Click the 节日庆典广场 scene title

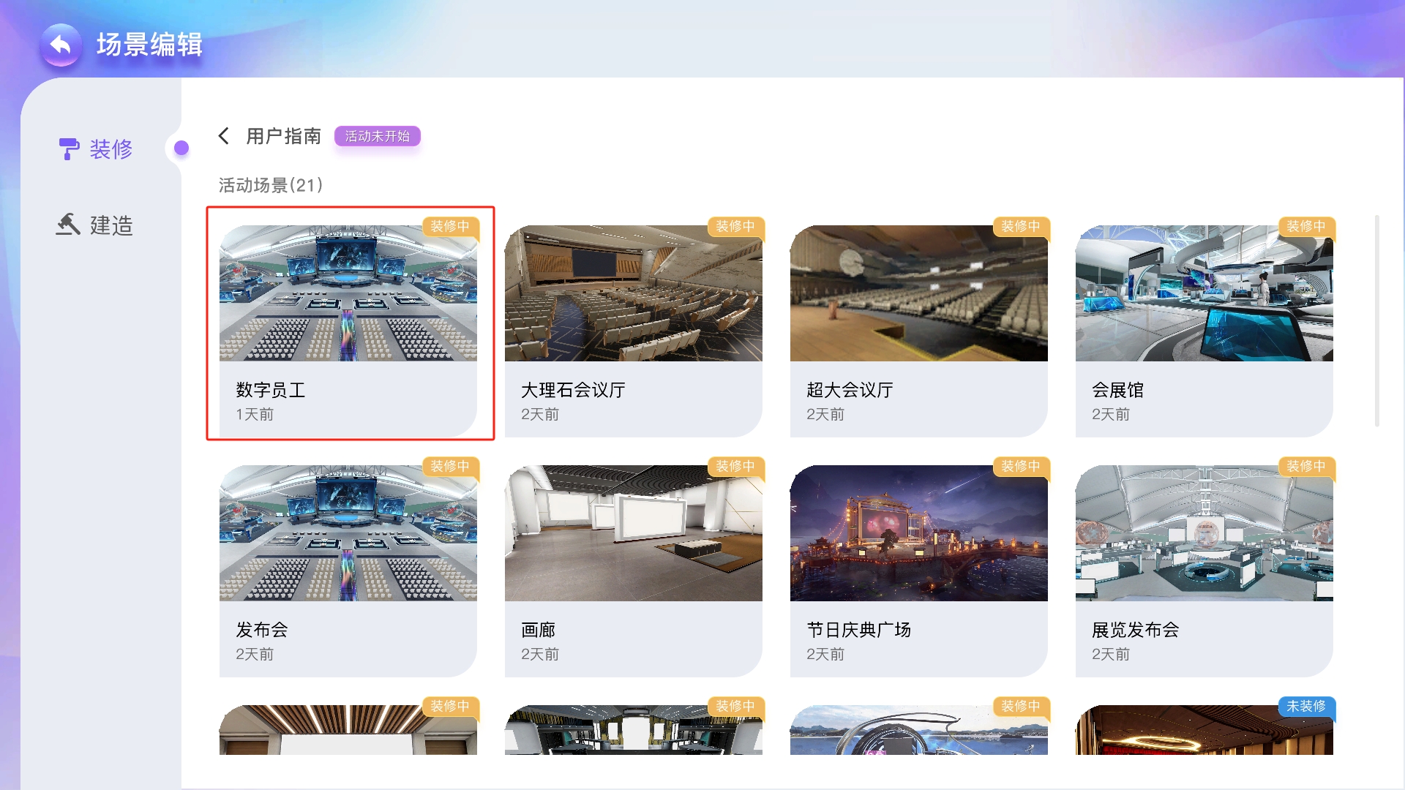(858, 630)
